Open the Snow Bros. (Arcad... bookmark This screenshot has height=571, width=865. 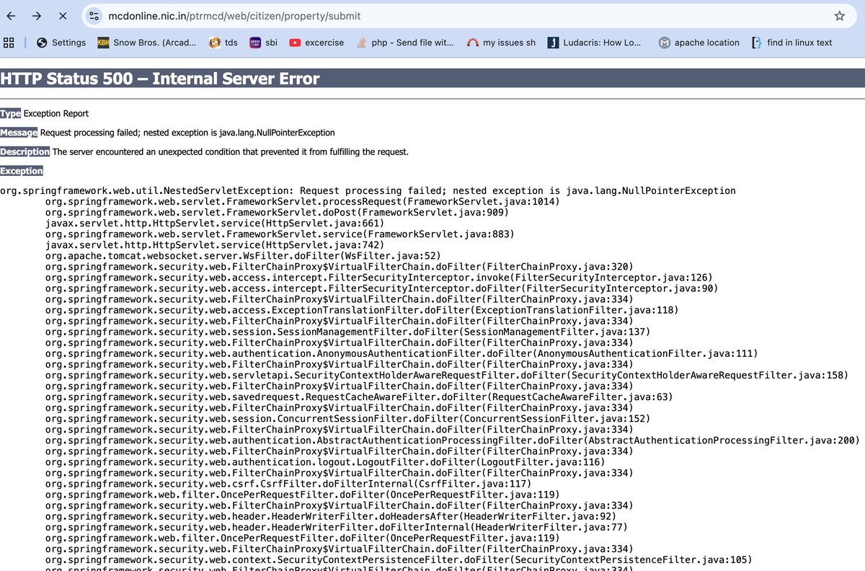pos(146,43)
